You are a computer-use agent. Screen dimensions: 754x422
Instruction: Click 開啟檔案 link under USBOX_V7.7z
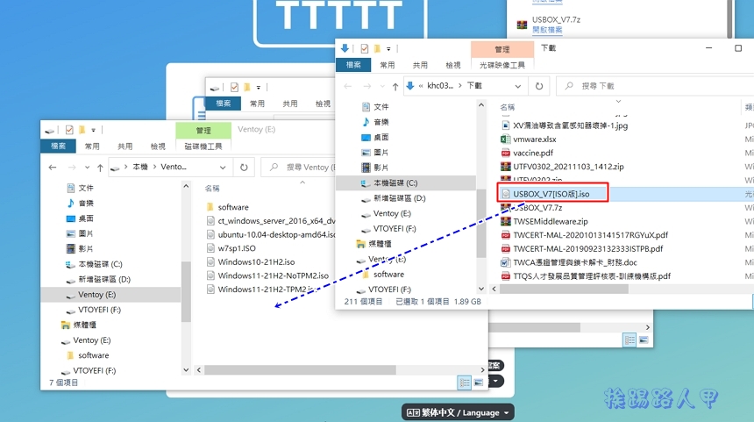(x=547, y=30)
